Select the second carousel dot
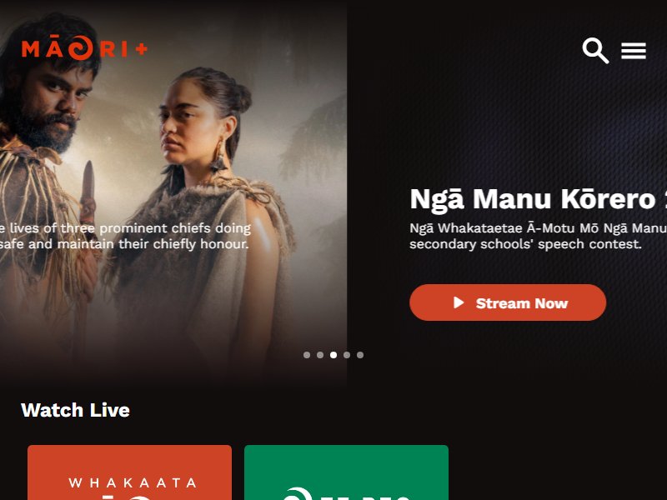The width and height of the screenshot is (667, 500). tap(320, 355)
